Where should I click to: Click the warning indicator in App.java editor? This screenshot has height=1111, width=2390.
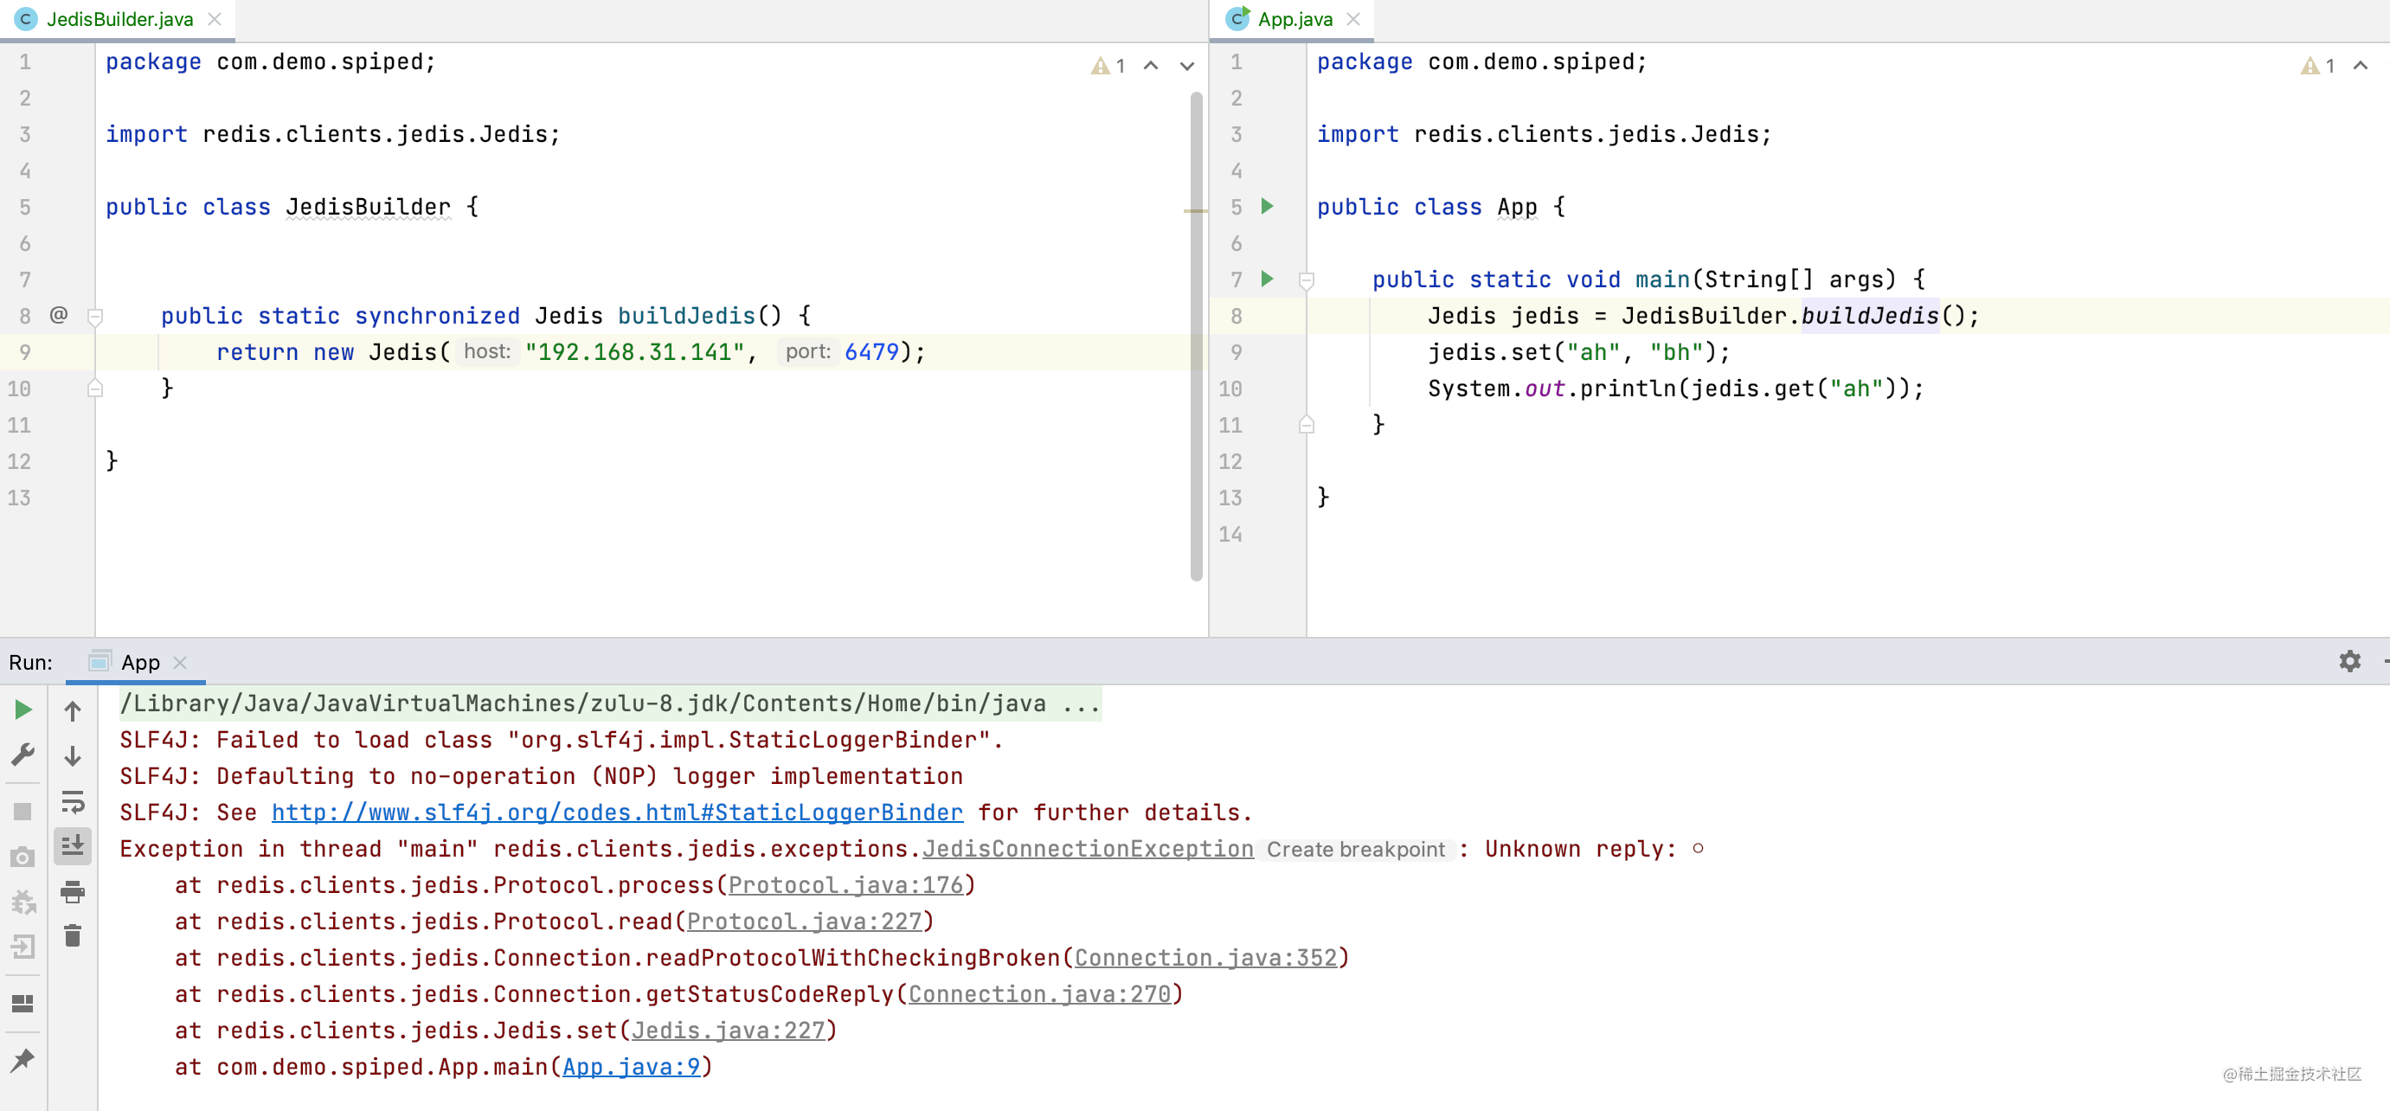[2318, 66]
